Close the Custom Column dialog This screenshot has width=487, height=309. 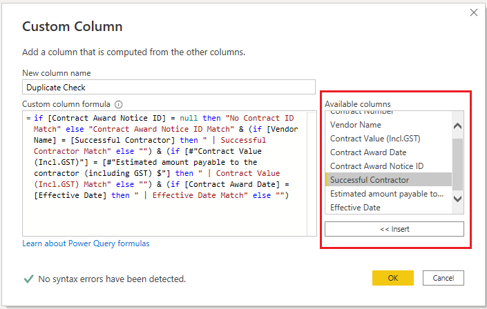coord(474,12)
